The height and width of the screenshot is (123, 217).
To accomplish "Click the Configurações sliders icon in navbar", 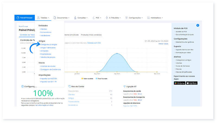I will coord(127,18).
